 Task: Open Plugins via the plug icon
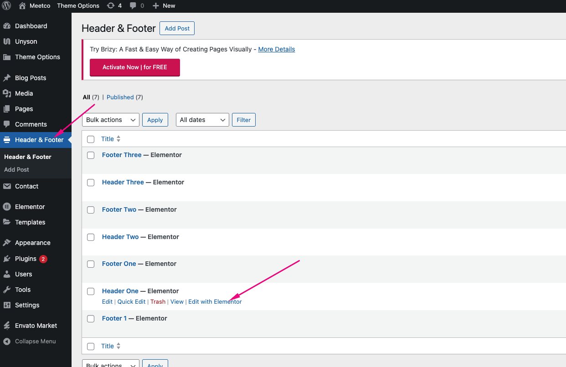click(7, 259)
